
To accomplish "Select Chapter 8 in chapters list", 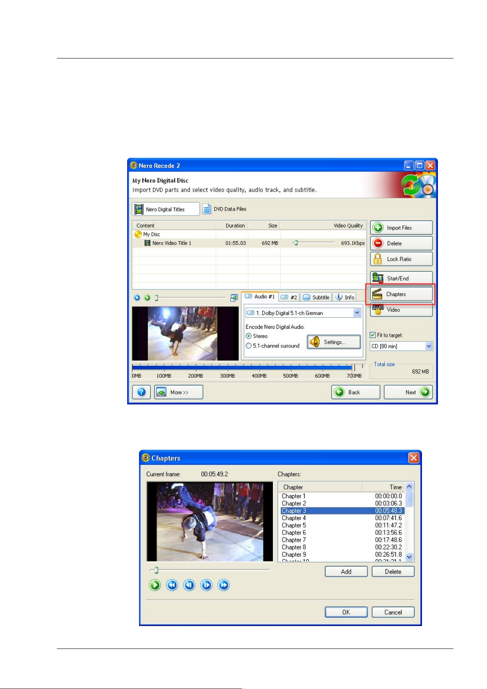I will tap(342, 548).
